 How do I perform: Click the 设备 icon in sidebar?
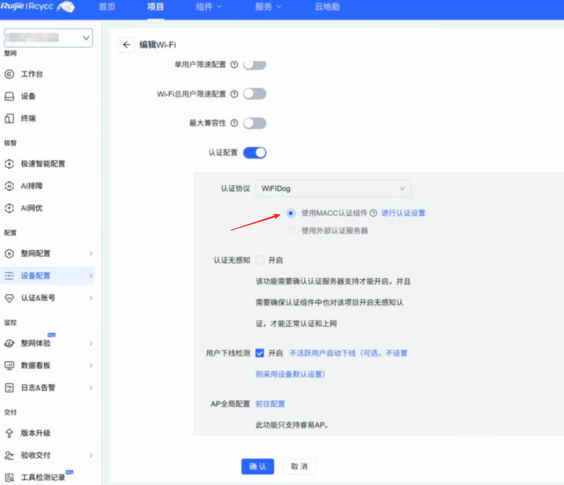click(9, 96)
